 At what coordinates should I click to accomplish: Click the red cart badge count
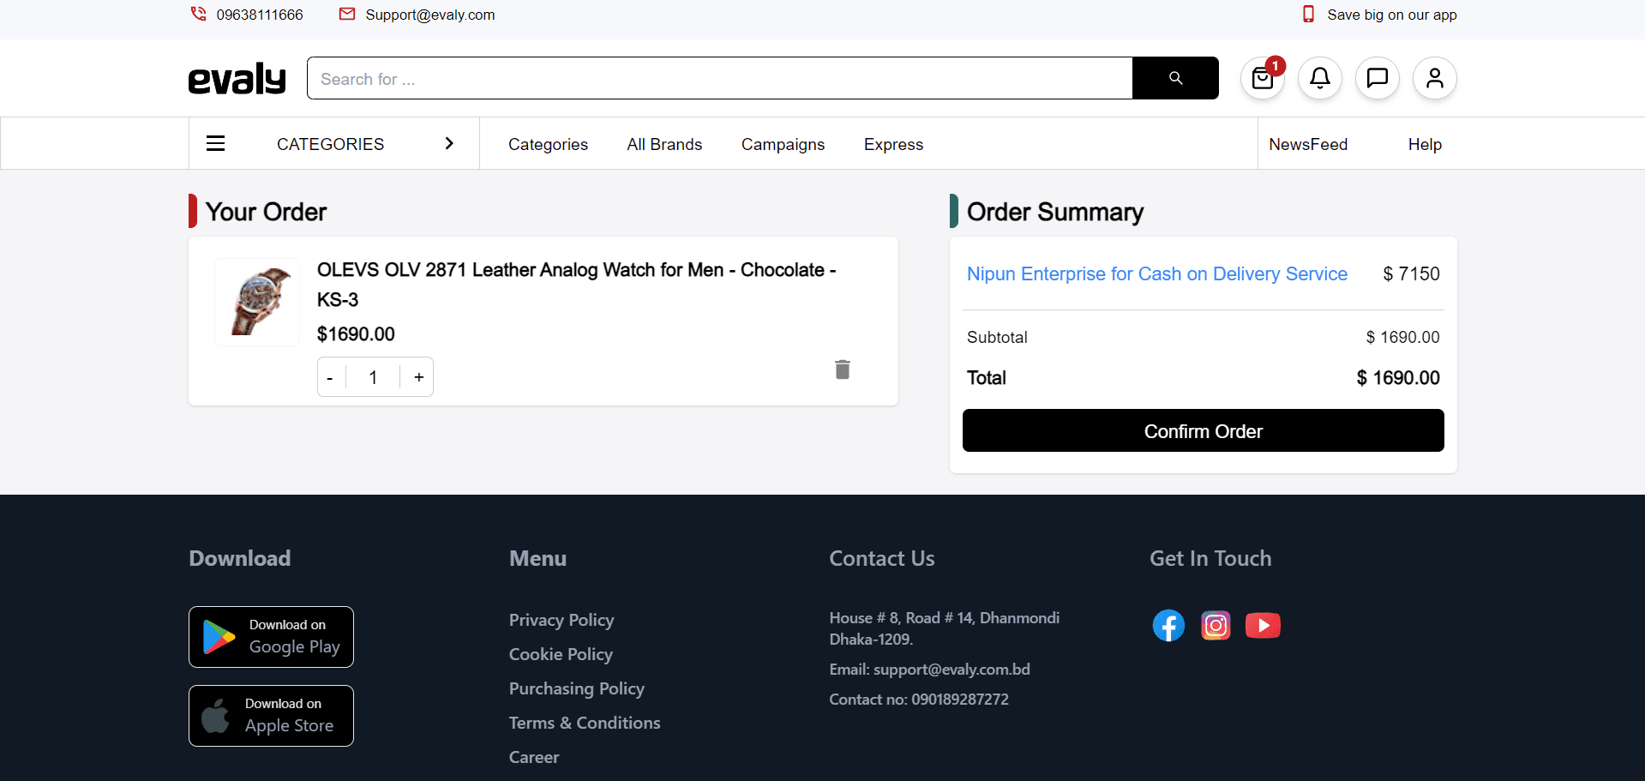click(1275, 66)
